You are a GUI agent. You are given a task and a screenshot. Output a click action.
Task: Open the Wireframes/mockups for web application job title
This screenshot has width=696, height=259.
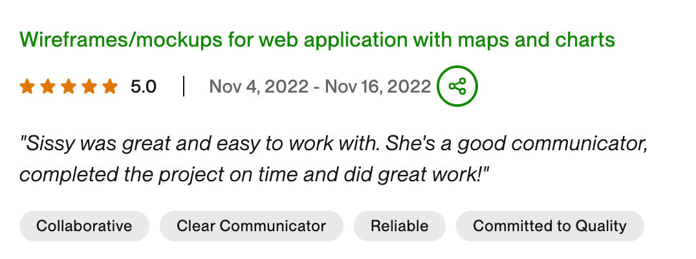(317, 40)
